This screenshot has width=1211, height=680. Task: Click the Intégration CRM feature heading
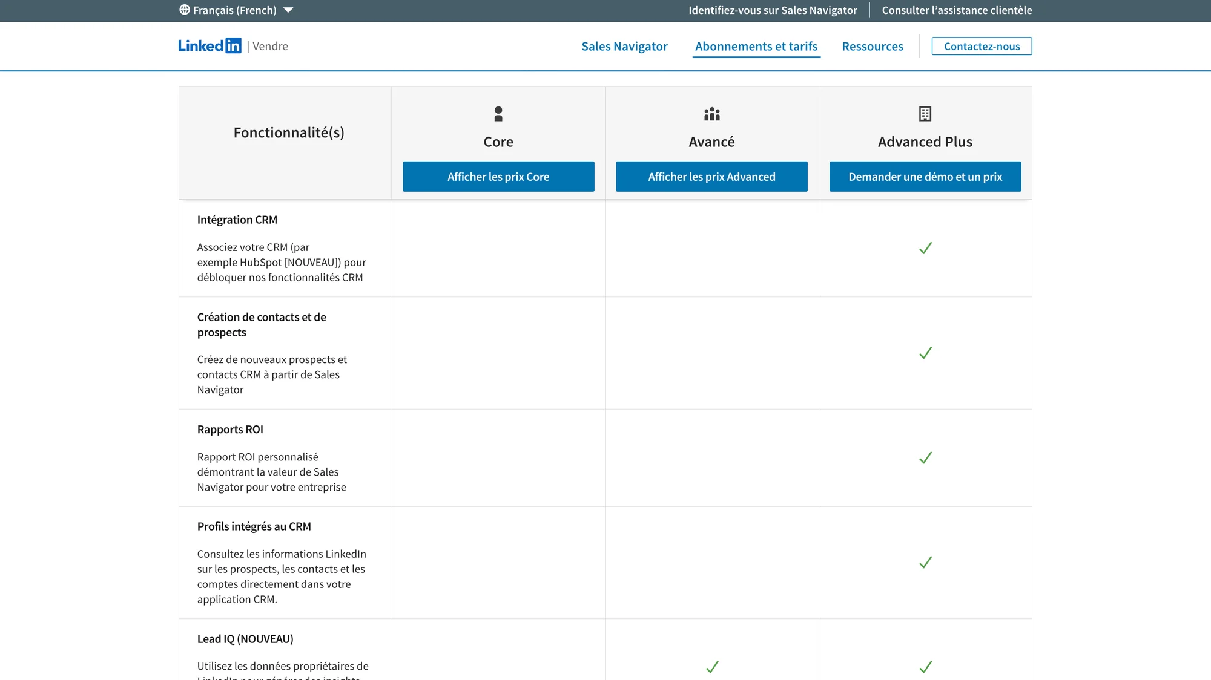[x=237, y=220]
